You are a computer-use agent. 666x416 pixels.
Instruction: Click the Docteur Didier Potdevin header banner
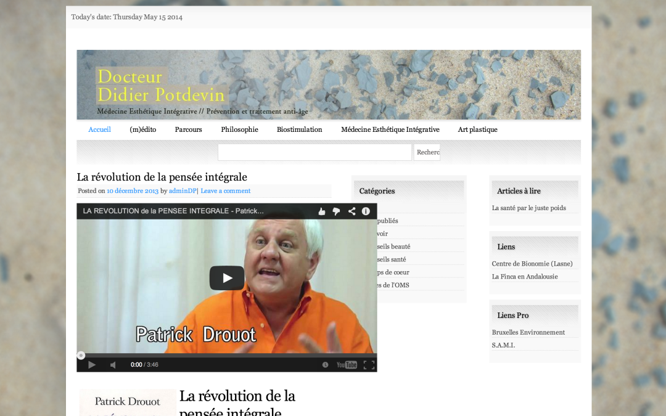[x=329, y=85]
